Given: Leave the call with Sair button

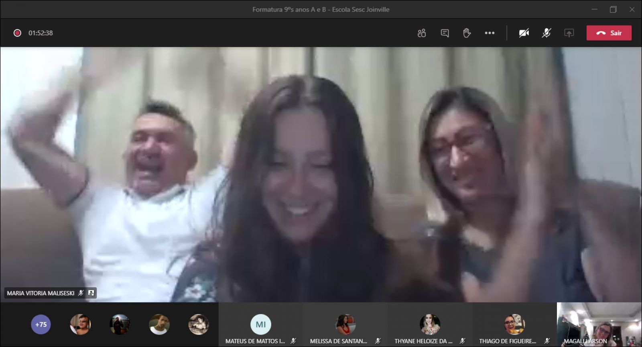Looking at the screenshot, I should tap(609, 33).
